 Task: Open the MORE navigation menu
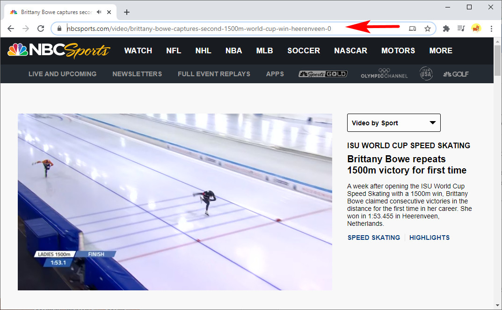click(x=440, y=50)
